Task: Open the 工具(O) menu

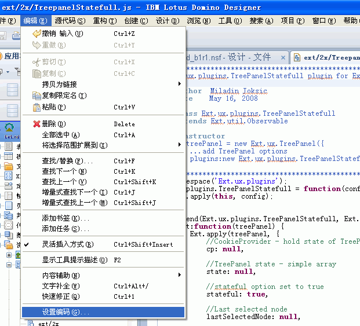Action: tap(230, 21)
